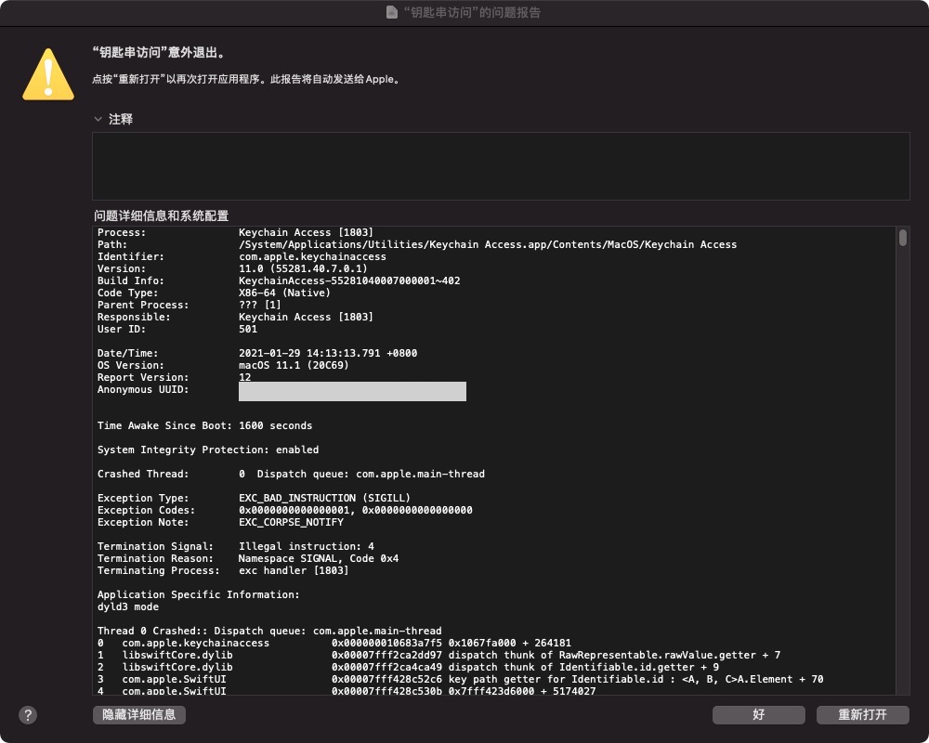Click inside the 注释 comments text box
Screen dimensions: 929x743
500,166
